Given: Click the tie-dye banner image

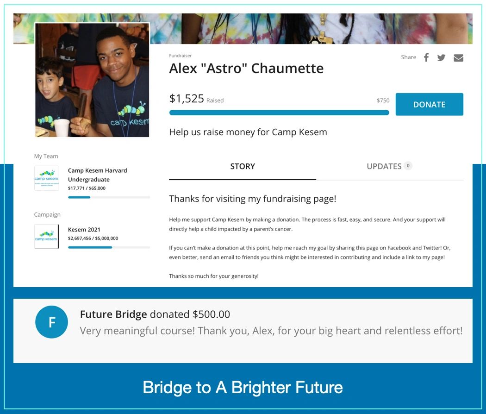Looking at the screenshot, I should click(310, 29).
